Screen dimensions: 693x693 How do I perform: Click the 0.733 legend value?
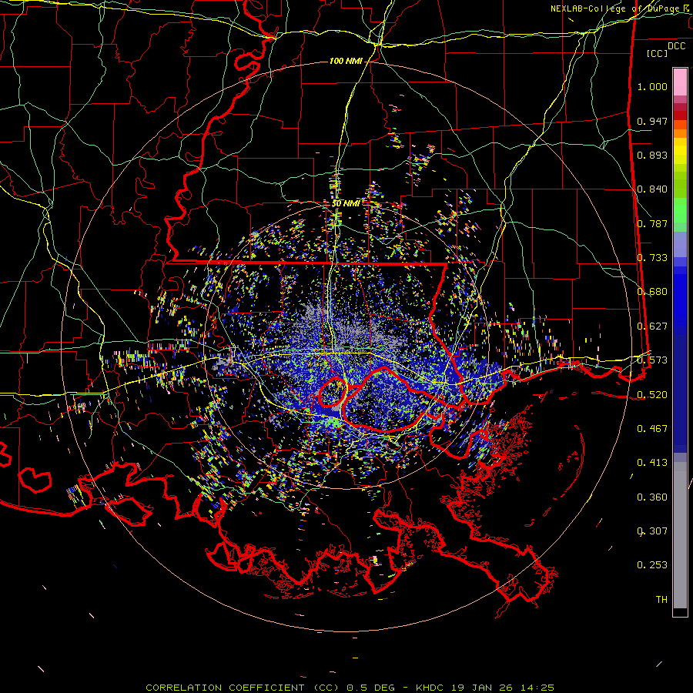[x=652, y=258]
